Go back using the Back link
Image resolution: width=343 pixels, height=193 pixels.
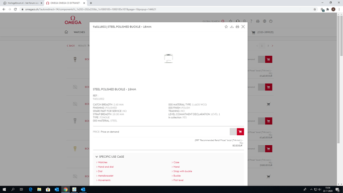71,46
